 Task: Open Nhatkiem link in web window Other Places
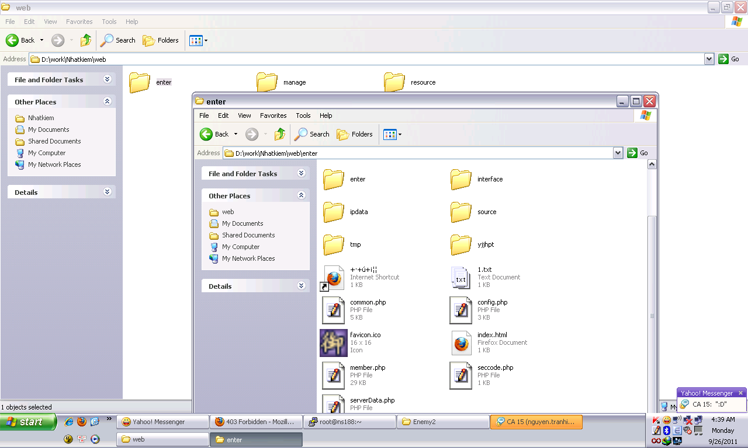coord(41,118)
